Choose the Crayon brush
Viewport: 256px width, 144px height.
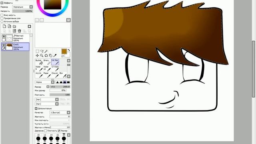coord(55,75)
